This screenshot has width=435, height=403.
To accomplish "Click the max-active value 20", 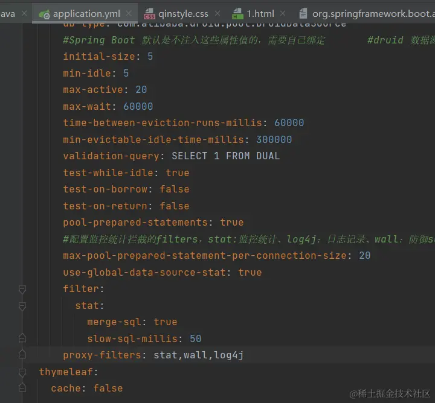I will click(x=141, y=90).
